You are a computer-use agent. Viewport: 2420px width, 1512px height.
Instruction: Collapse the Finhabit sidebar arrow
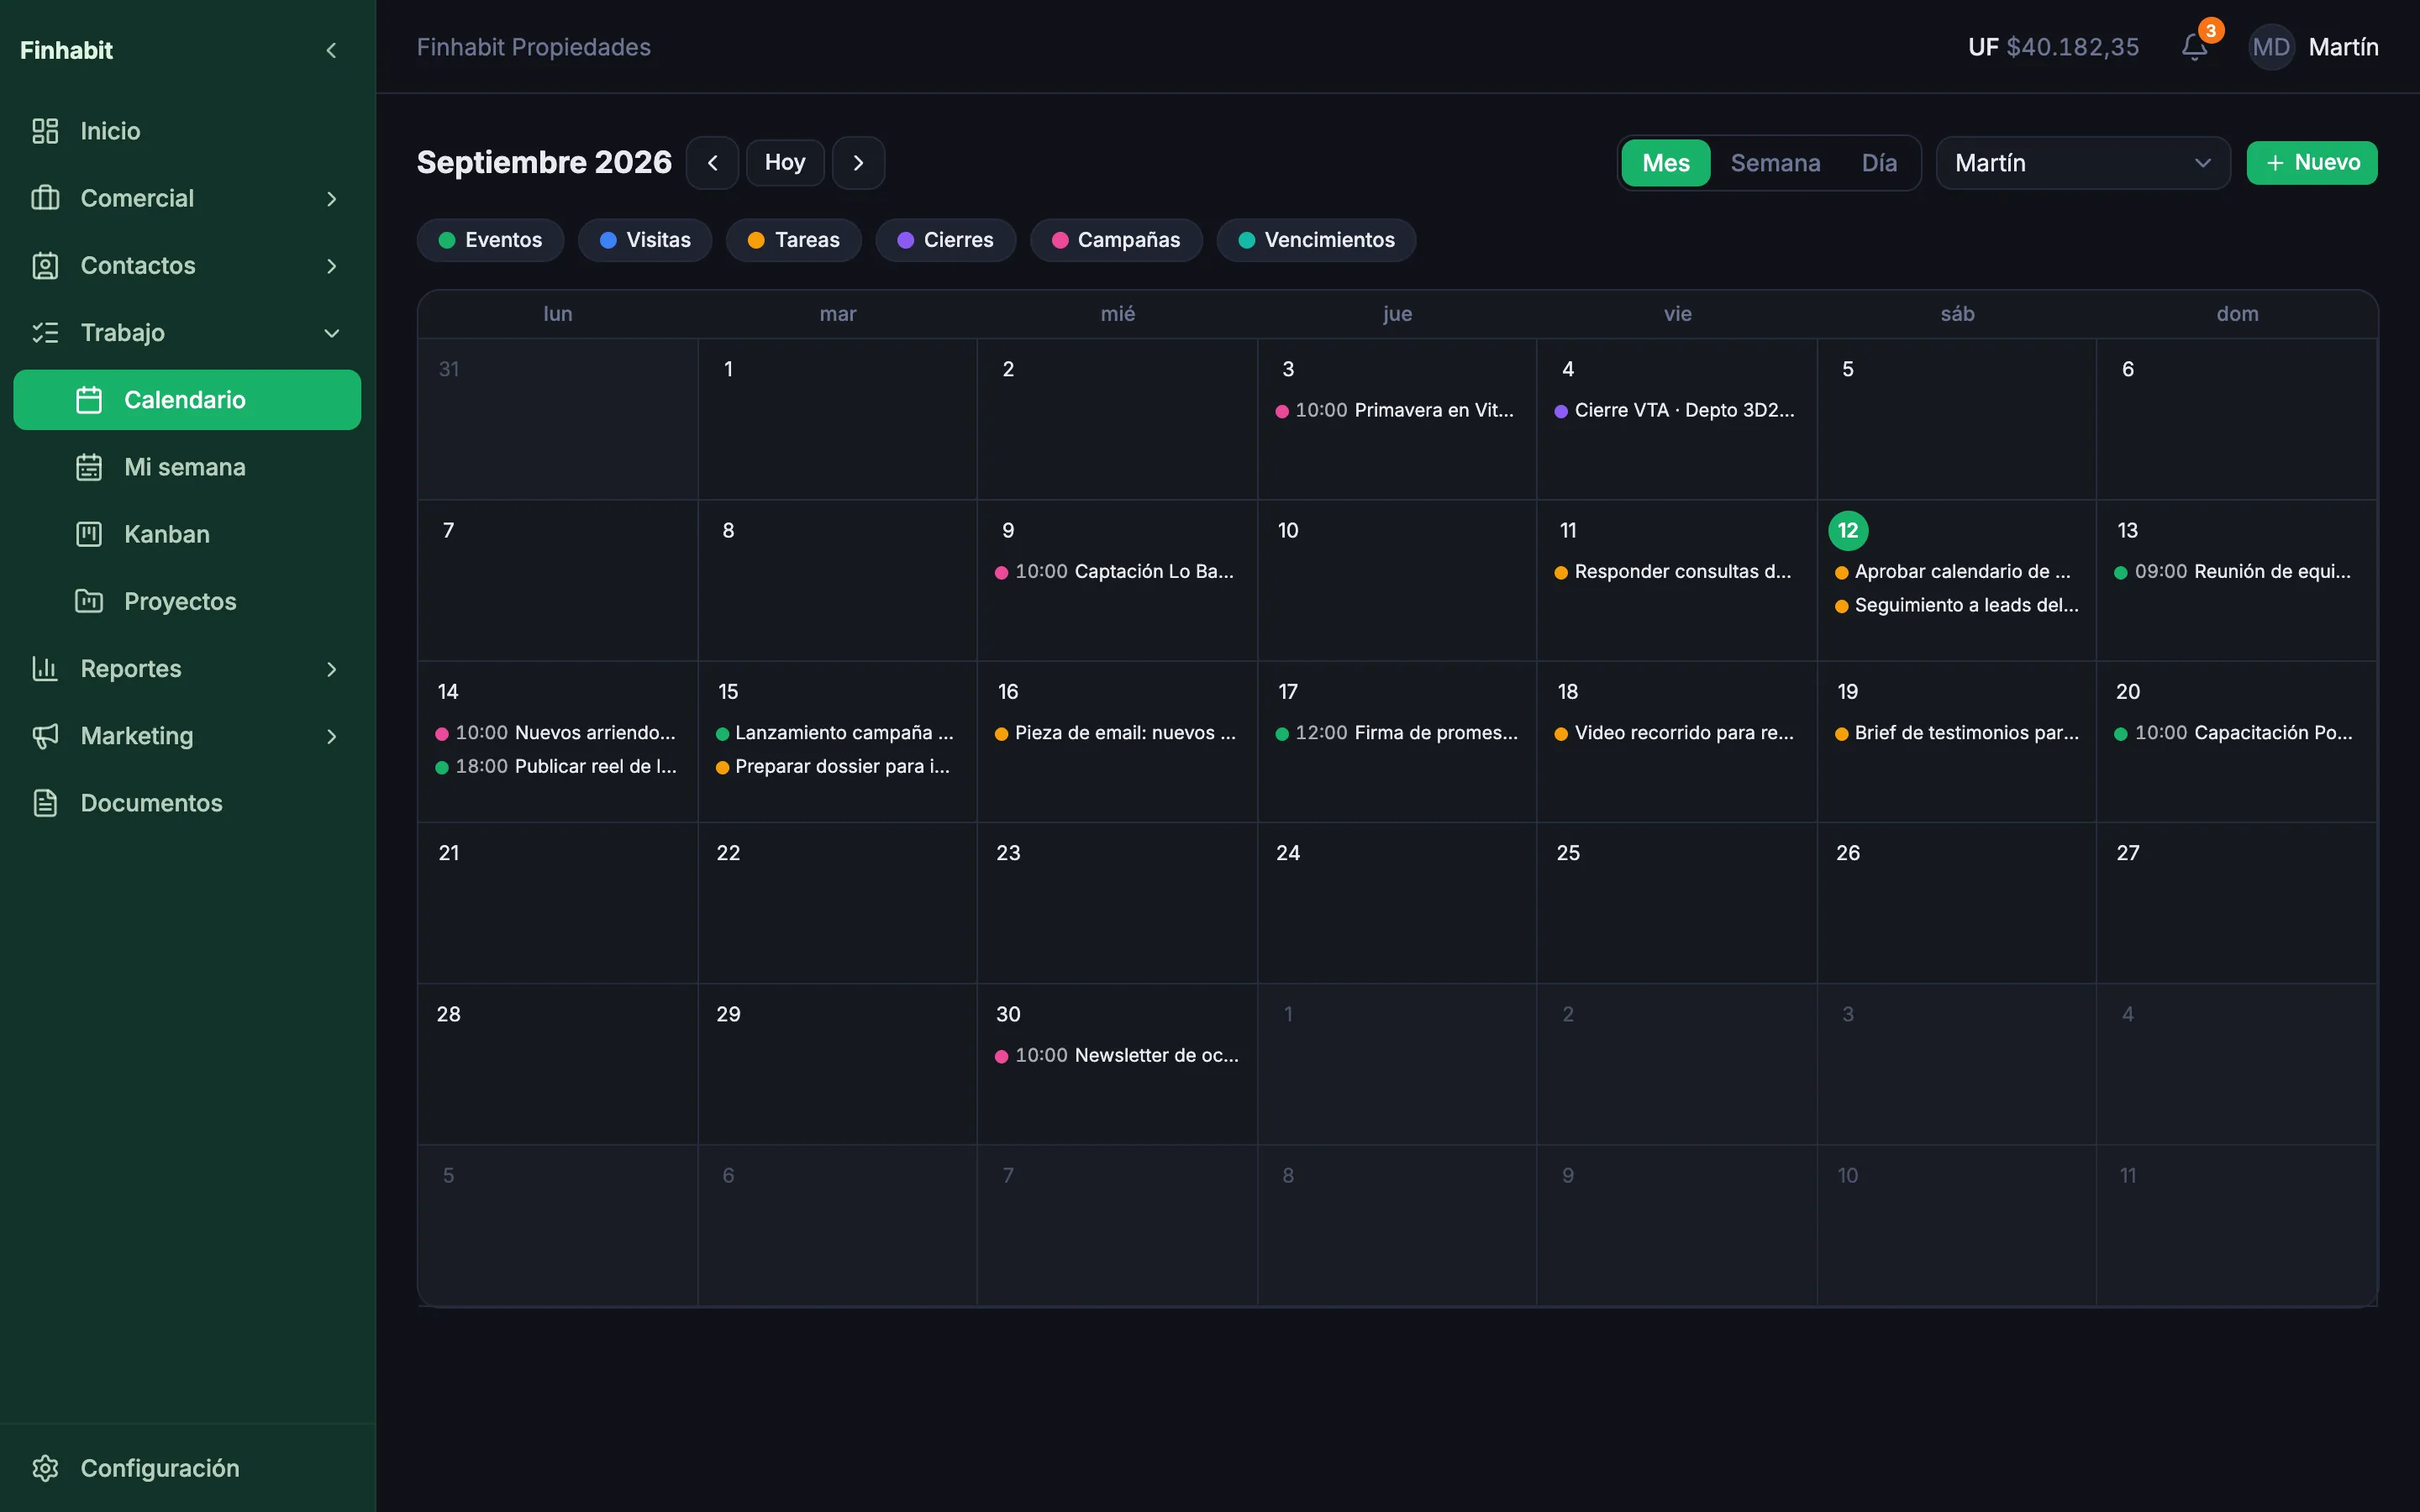click(x=331, y=50)
